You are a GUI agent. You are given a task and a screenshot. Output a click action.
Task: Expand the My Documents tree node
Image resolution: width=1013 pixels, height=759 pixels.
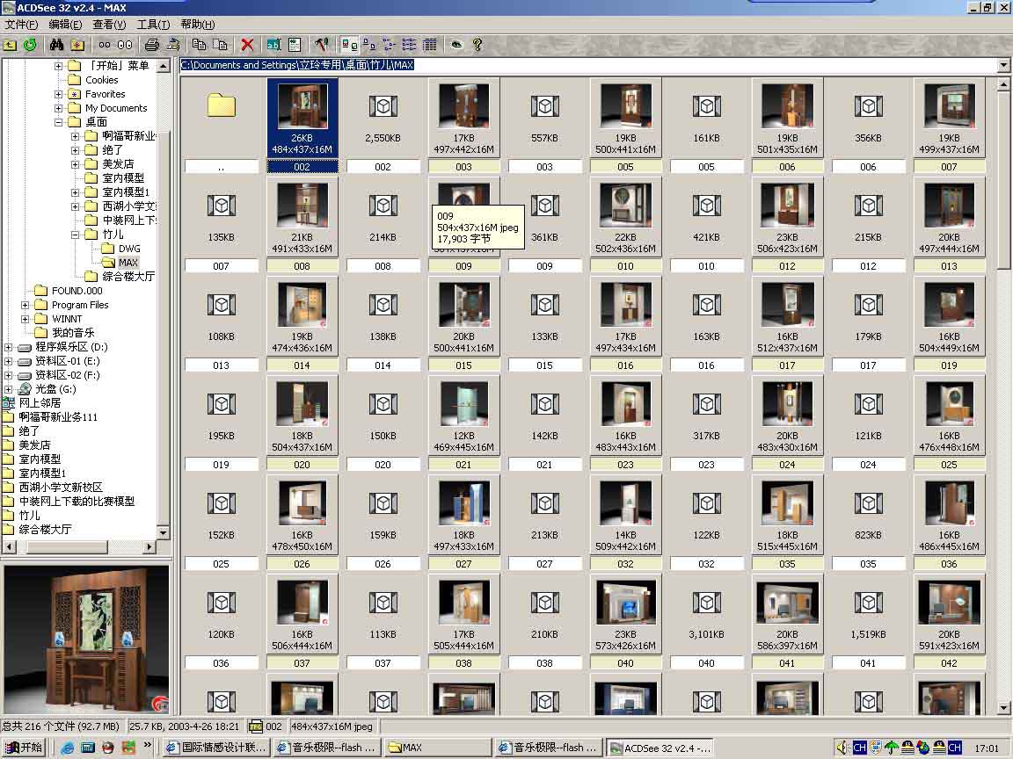[x=58, y=108]
